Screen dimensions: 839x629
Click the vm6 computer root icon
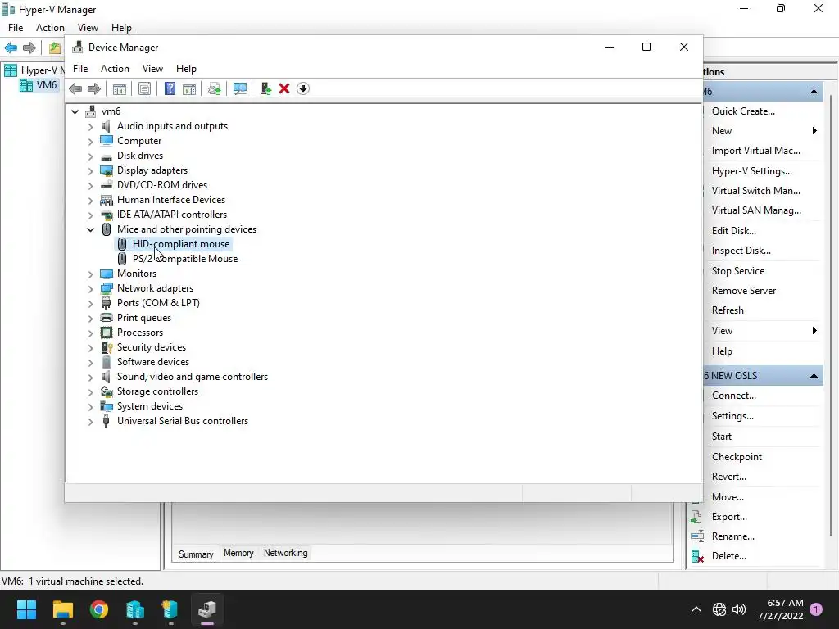click(x=90, y=111)
